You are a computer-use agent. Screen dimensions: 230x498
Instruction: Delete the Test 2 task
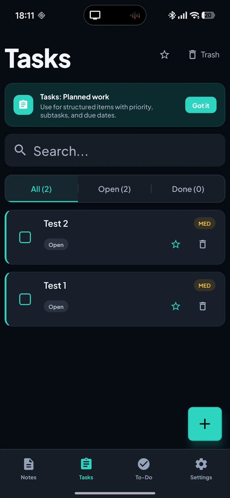[x=203, y=244]
